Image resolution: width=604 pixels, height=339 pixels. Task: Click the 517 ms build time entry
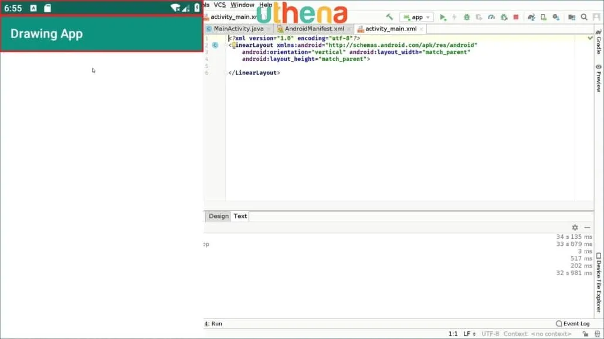(x=581, y=259)
